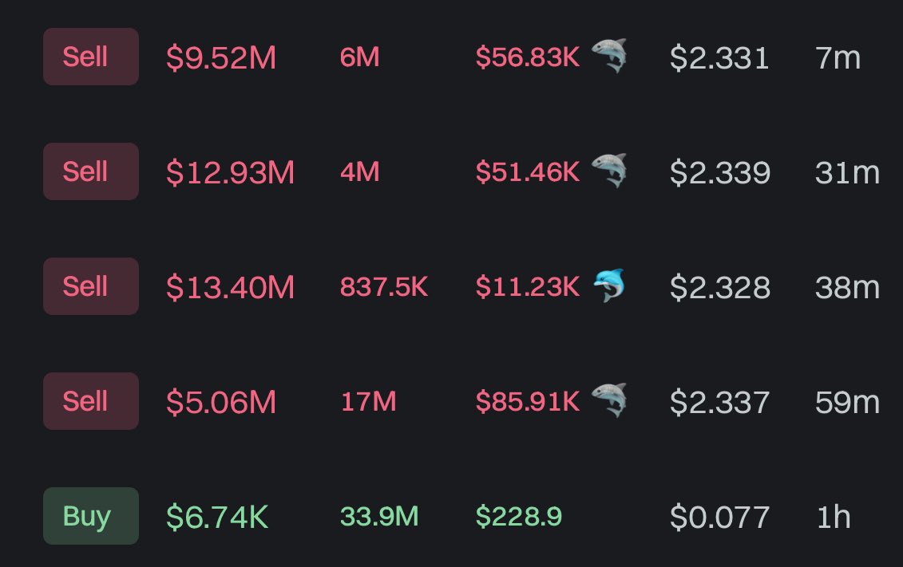Image resolution: width=903 pixels, height=567 pixels.
Task: Click the Sell badge for $9.52M row
Action: tap(91, 57)
